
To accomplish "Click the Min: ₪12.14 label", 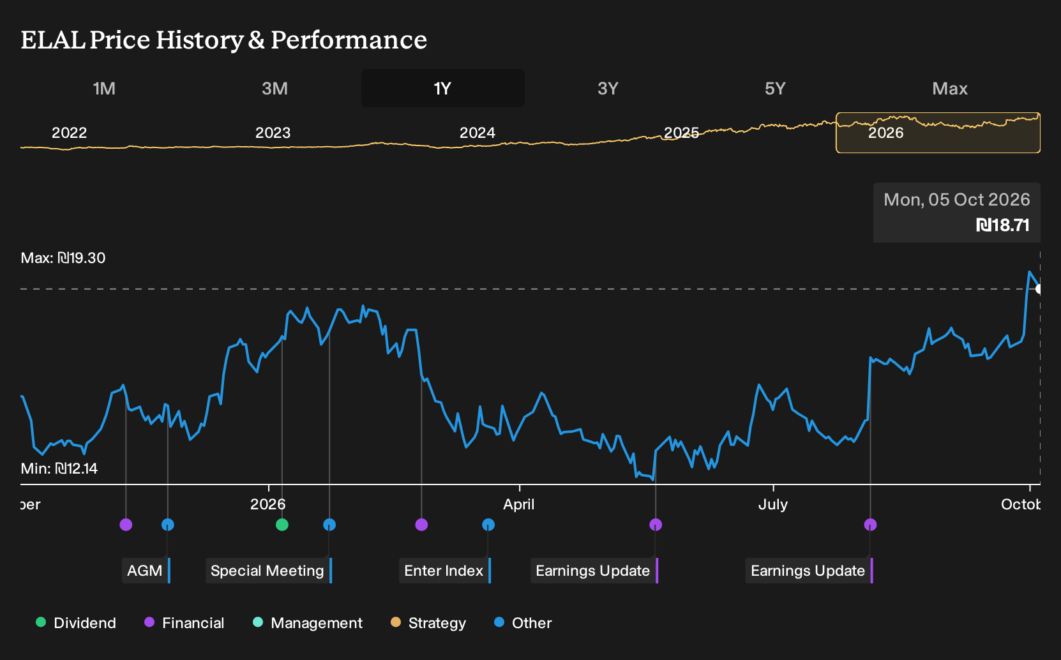I will (x=59, y=469).
